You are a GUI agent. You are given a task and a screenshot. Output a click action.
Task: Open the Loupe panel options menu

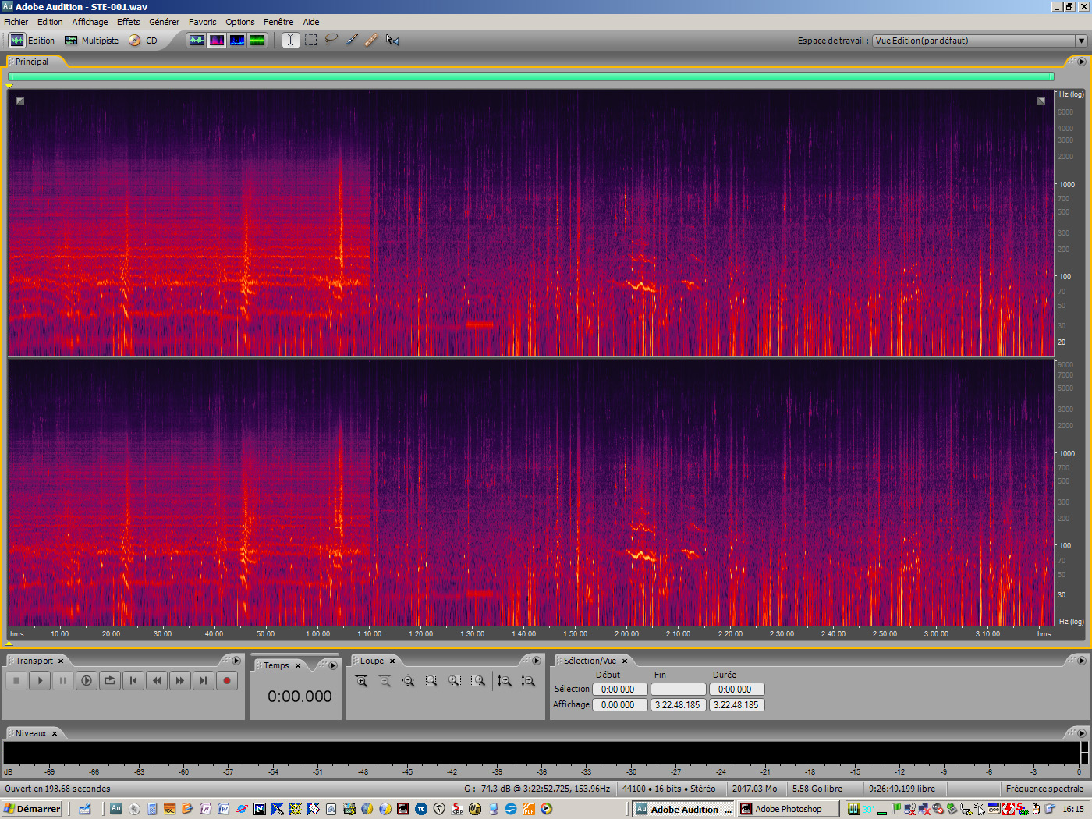(x=536, y=661)
